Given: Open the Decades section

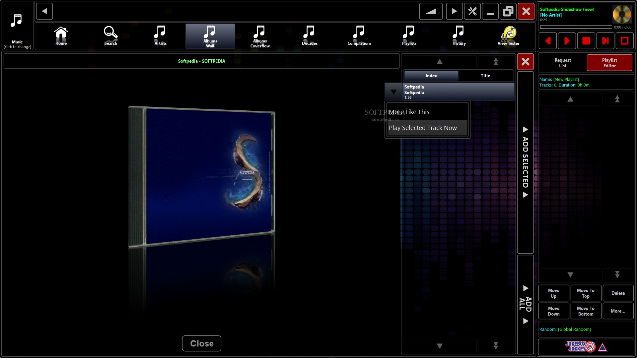Looking at the screenshot, I should tap(310, 36).
